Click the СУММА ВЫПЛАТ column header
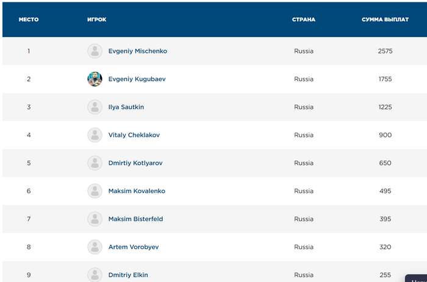The image size is (427, 282). (x=385, y=19)
